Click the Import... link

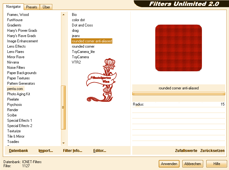point(45,151)
